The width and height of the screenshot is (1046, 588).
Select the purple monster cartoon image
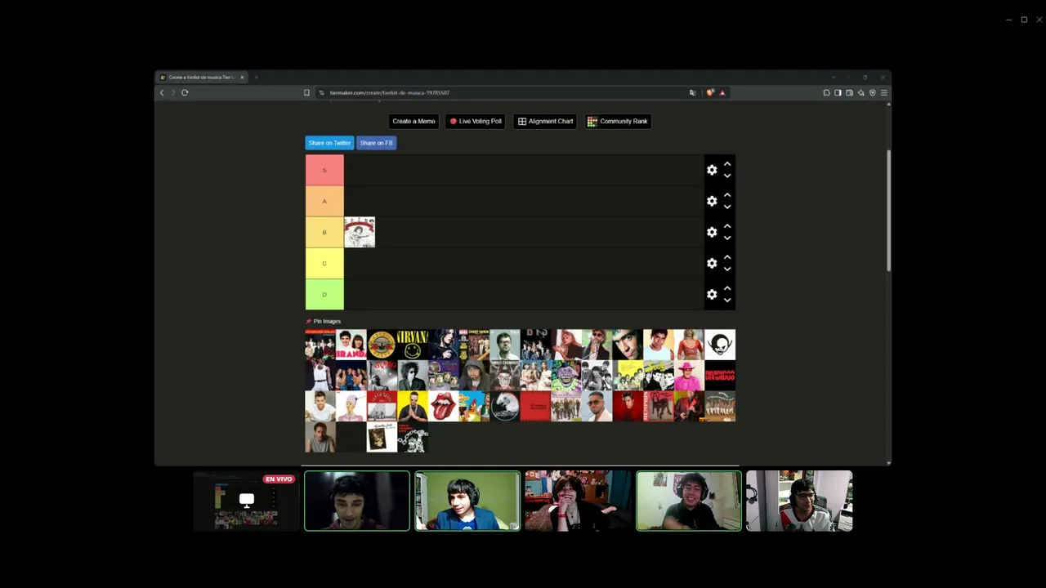566,376
